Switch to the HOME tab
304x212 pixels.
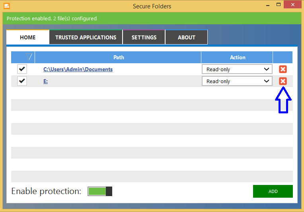[28, 37]
